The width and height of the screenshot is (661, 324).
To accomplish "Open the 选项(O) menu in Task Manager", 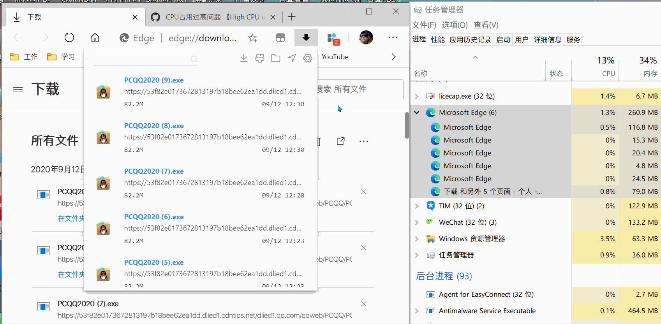I will pyautogui.click(x=455, y=25).
